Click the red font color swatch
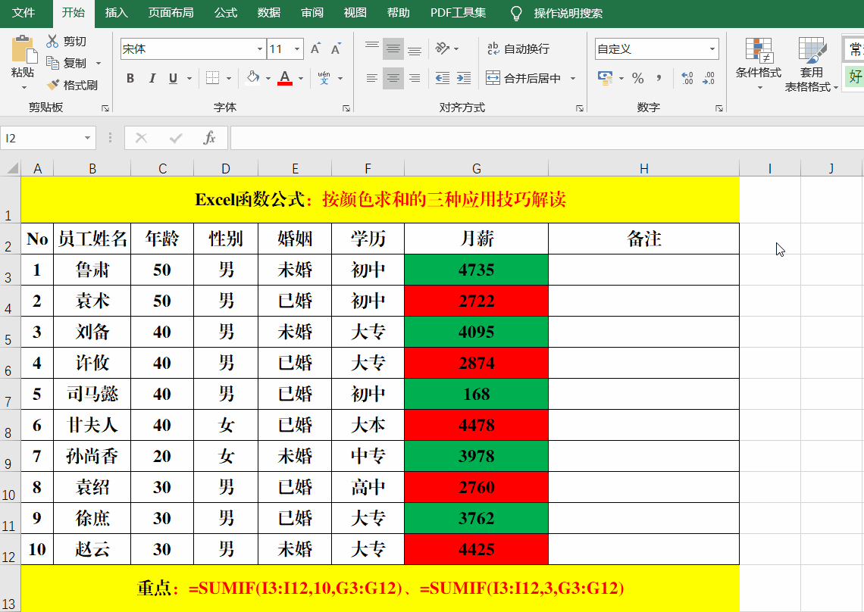Viewport: 864px width, 612px height. point(285,78)
